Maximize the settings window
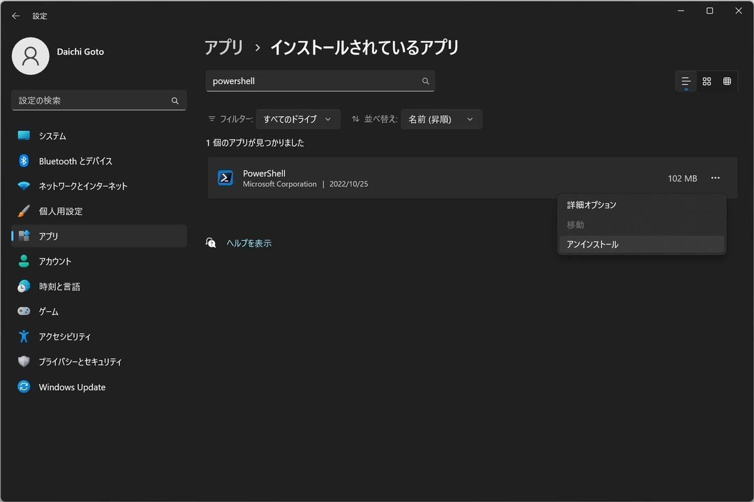This screenshot has height=502, width=754. click(x=709, y=11)
